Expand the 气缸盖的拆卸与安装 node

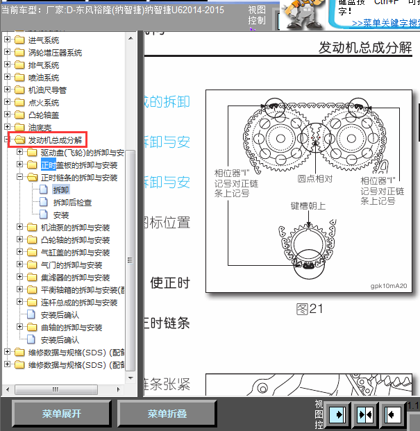[x=20, y=252]
